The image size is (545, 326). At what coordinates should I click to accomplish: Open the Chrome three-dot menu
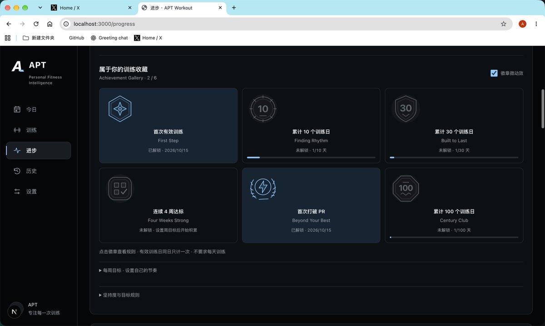[536, 24]
